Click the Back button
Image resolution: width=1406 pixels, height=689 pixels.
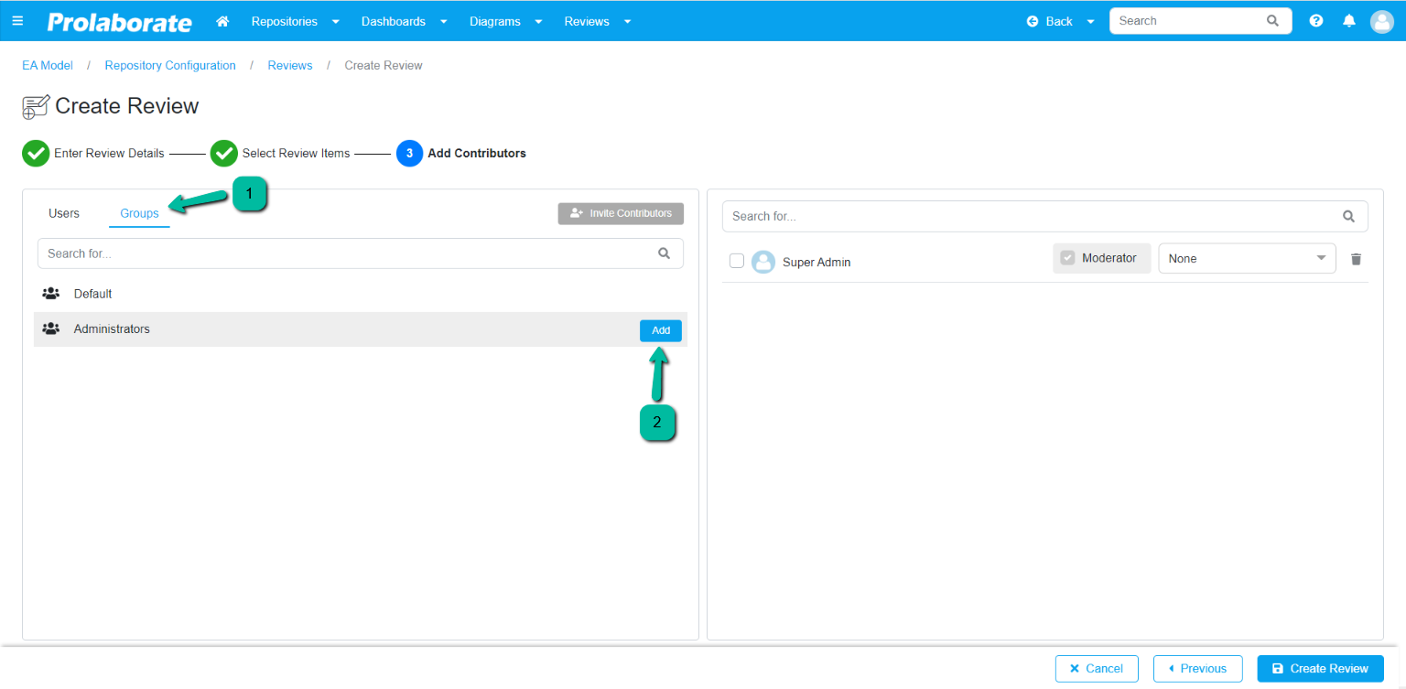[1050, 21]
